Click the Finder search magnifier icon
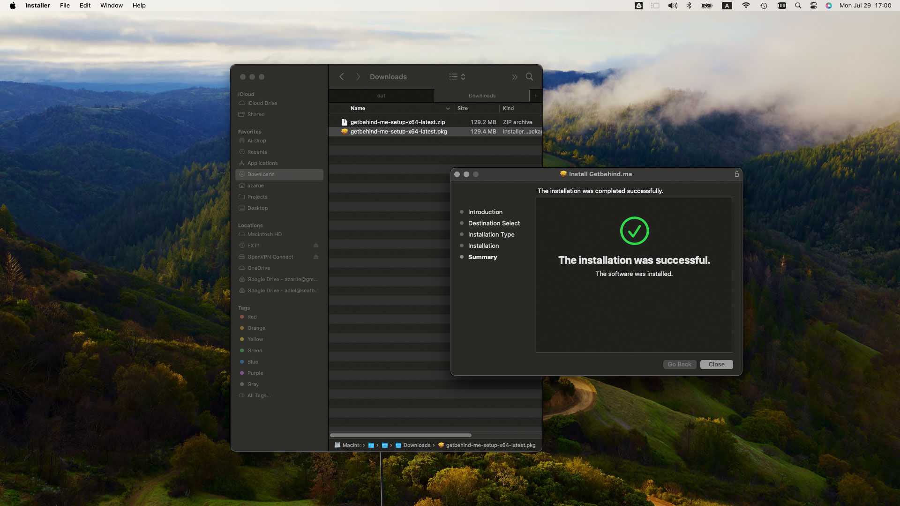This screenshot has width=900, height=506. 529,77
